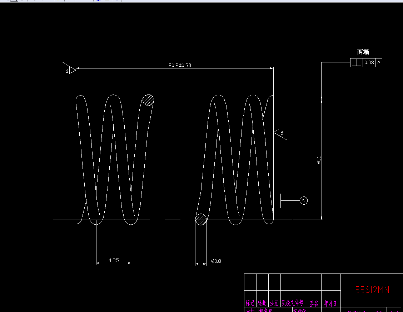
Task: Select the ø0.8 wire diameter dimension
Action: [216, 261]
